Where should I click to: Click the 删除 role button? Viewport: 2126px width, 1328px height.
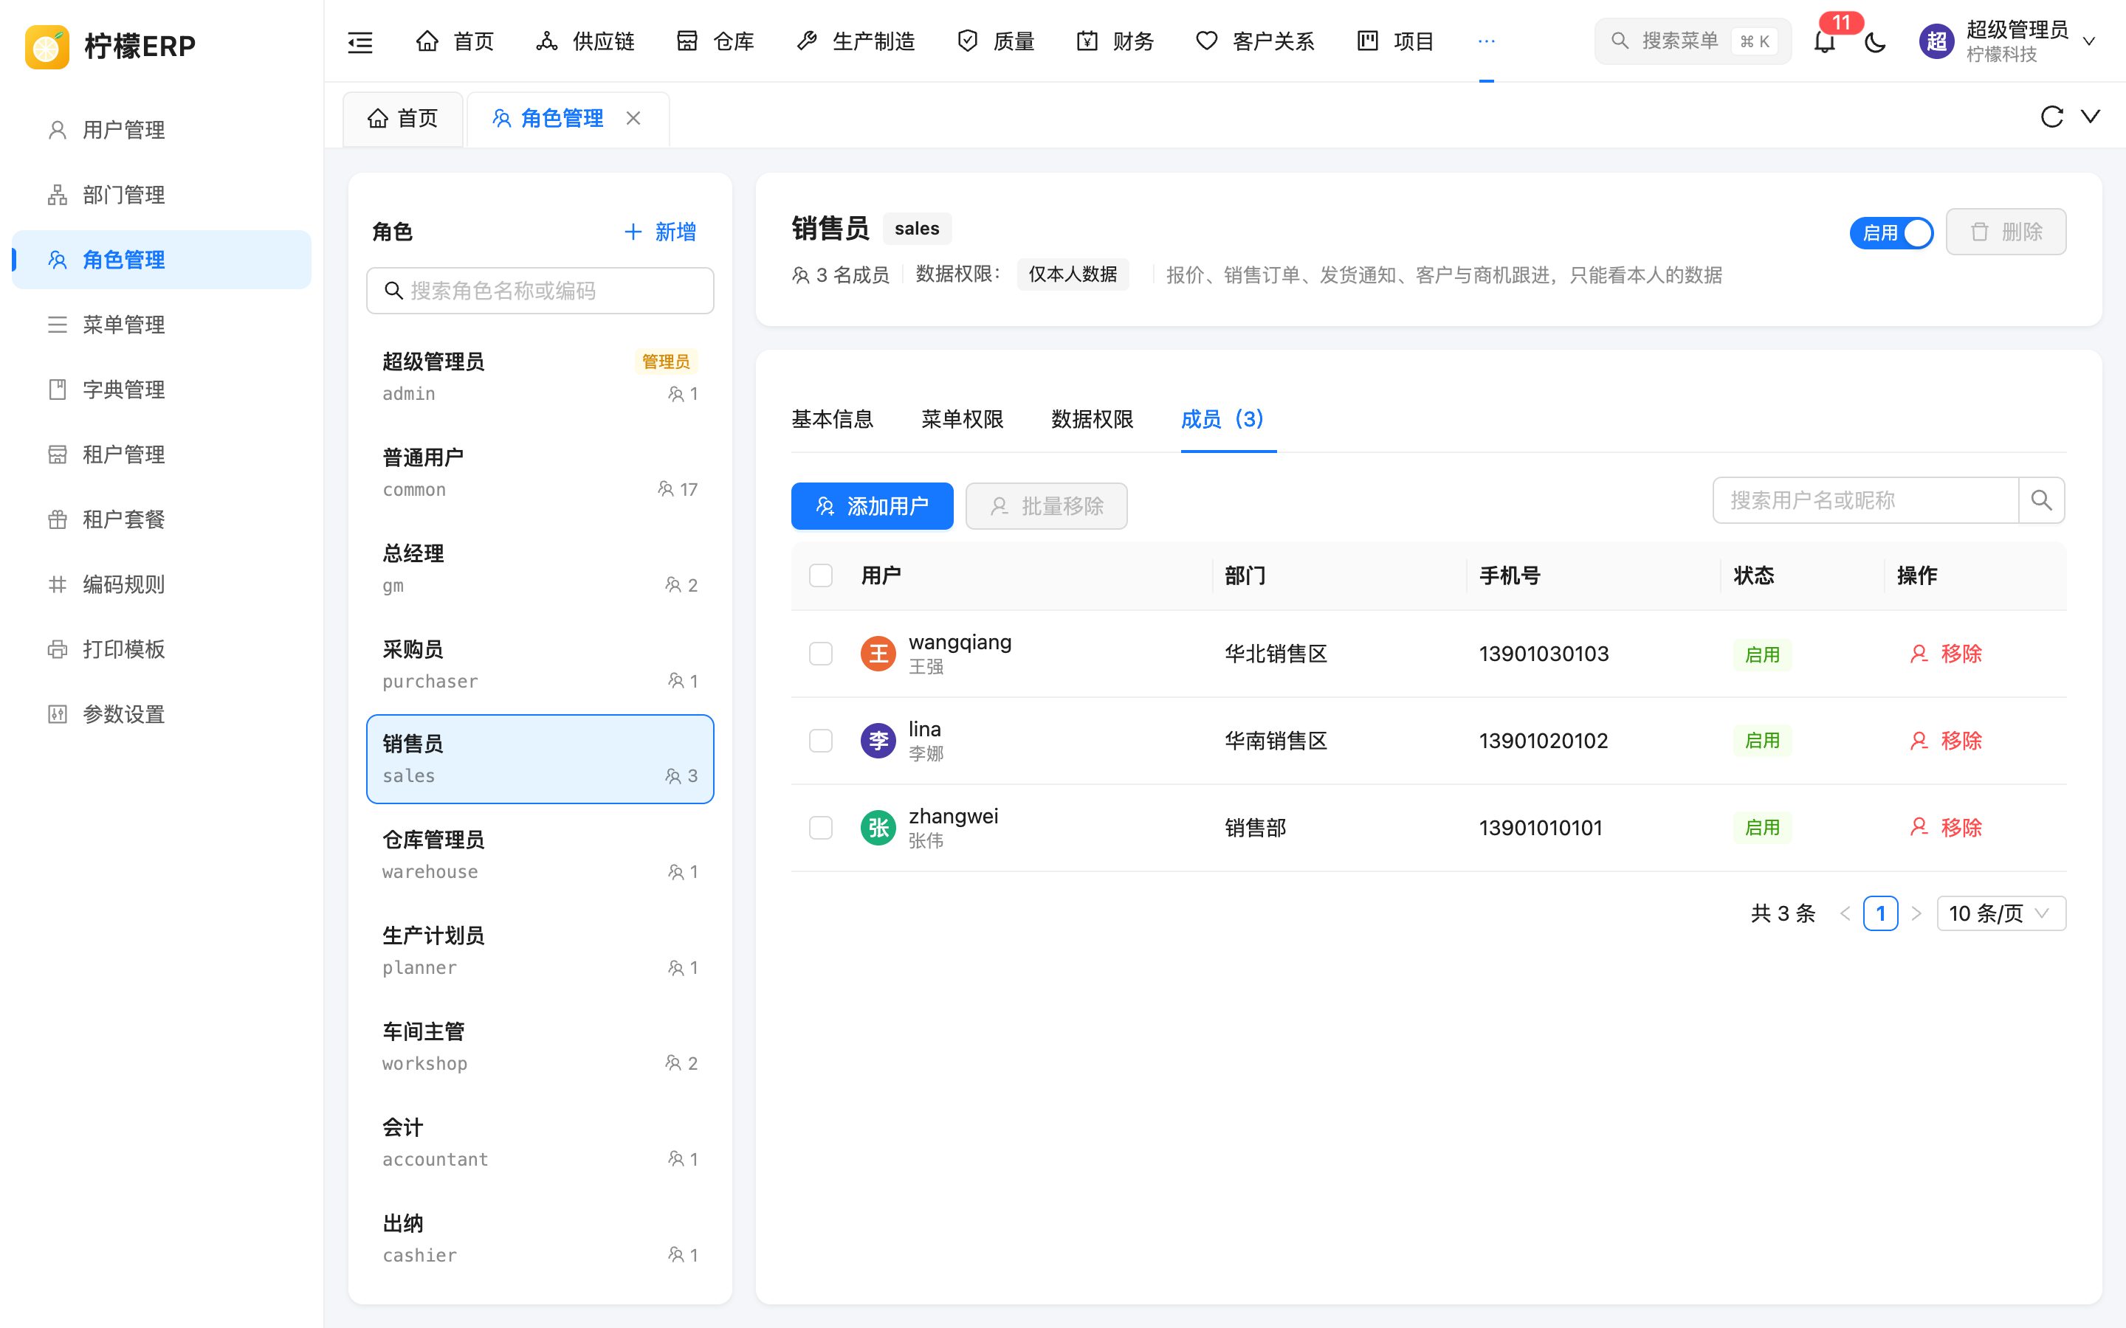point(2006,232)
